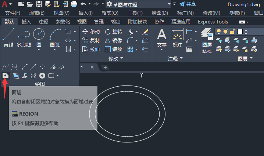Insert a Table via table icon
The width and height of the screenshot is (264, 156).
pos(189,49)
